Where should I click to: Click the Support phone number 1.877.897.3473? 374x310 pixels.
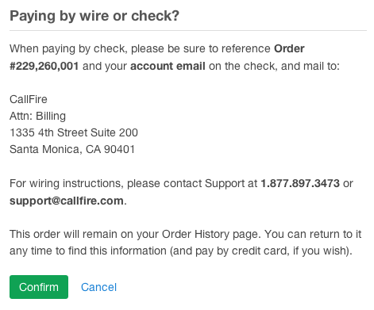point(300,183)
